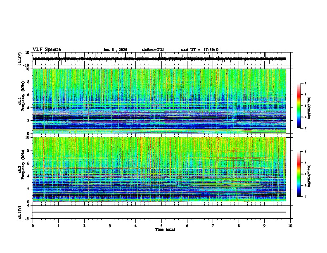The height and width of the screenshot is (253, 327).
Task: Click the ch.1 voltage waveform trace
Action: (x=159, y=59)
